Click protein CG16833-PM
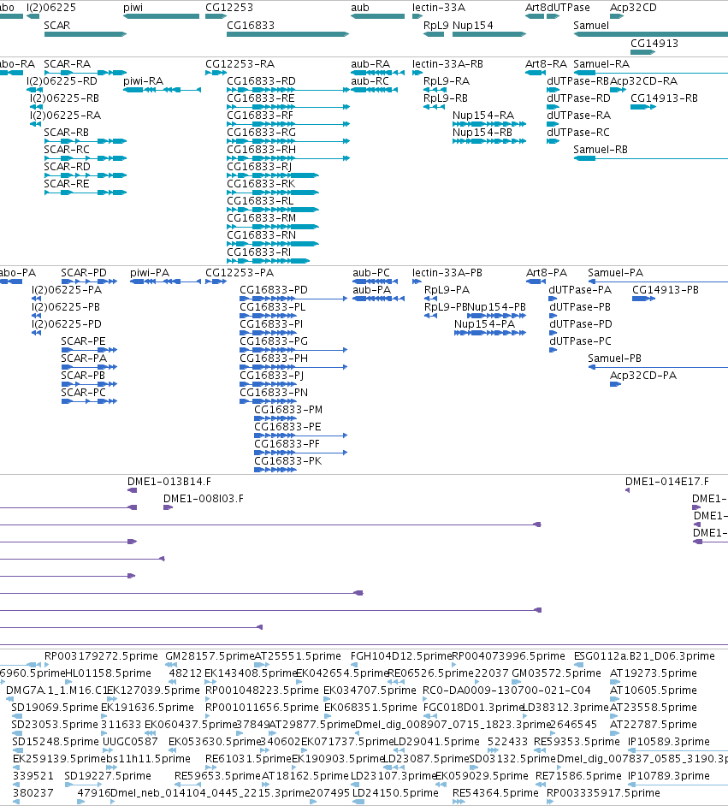The image size is (728, 806). [x=275, y=418]
